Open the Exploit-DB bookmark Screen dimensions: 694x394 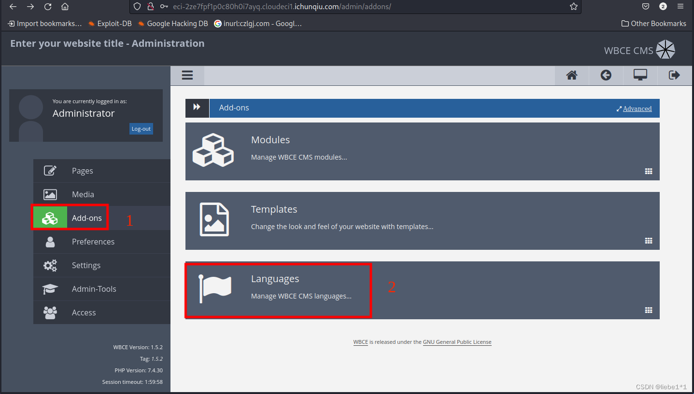click(110, 23)
